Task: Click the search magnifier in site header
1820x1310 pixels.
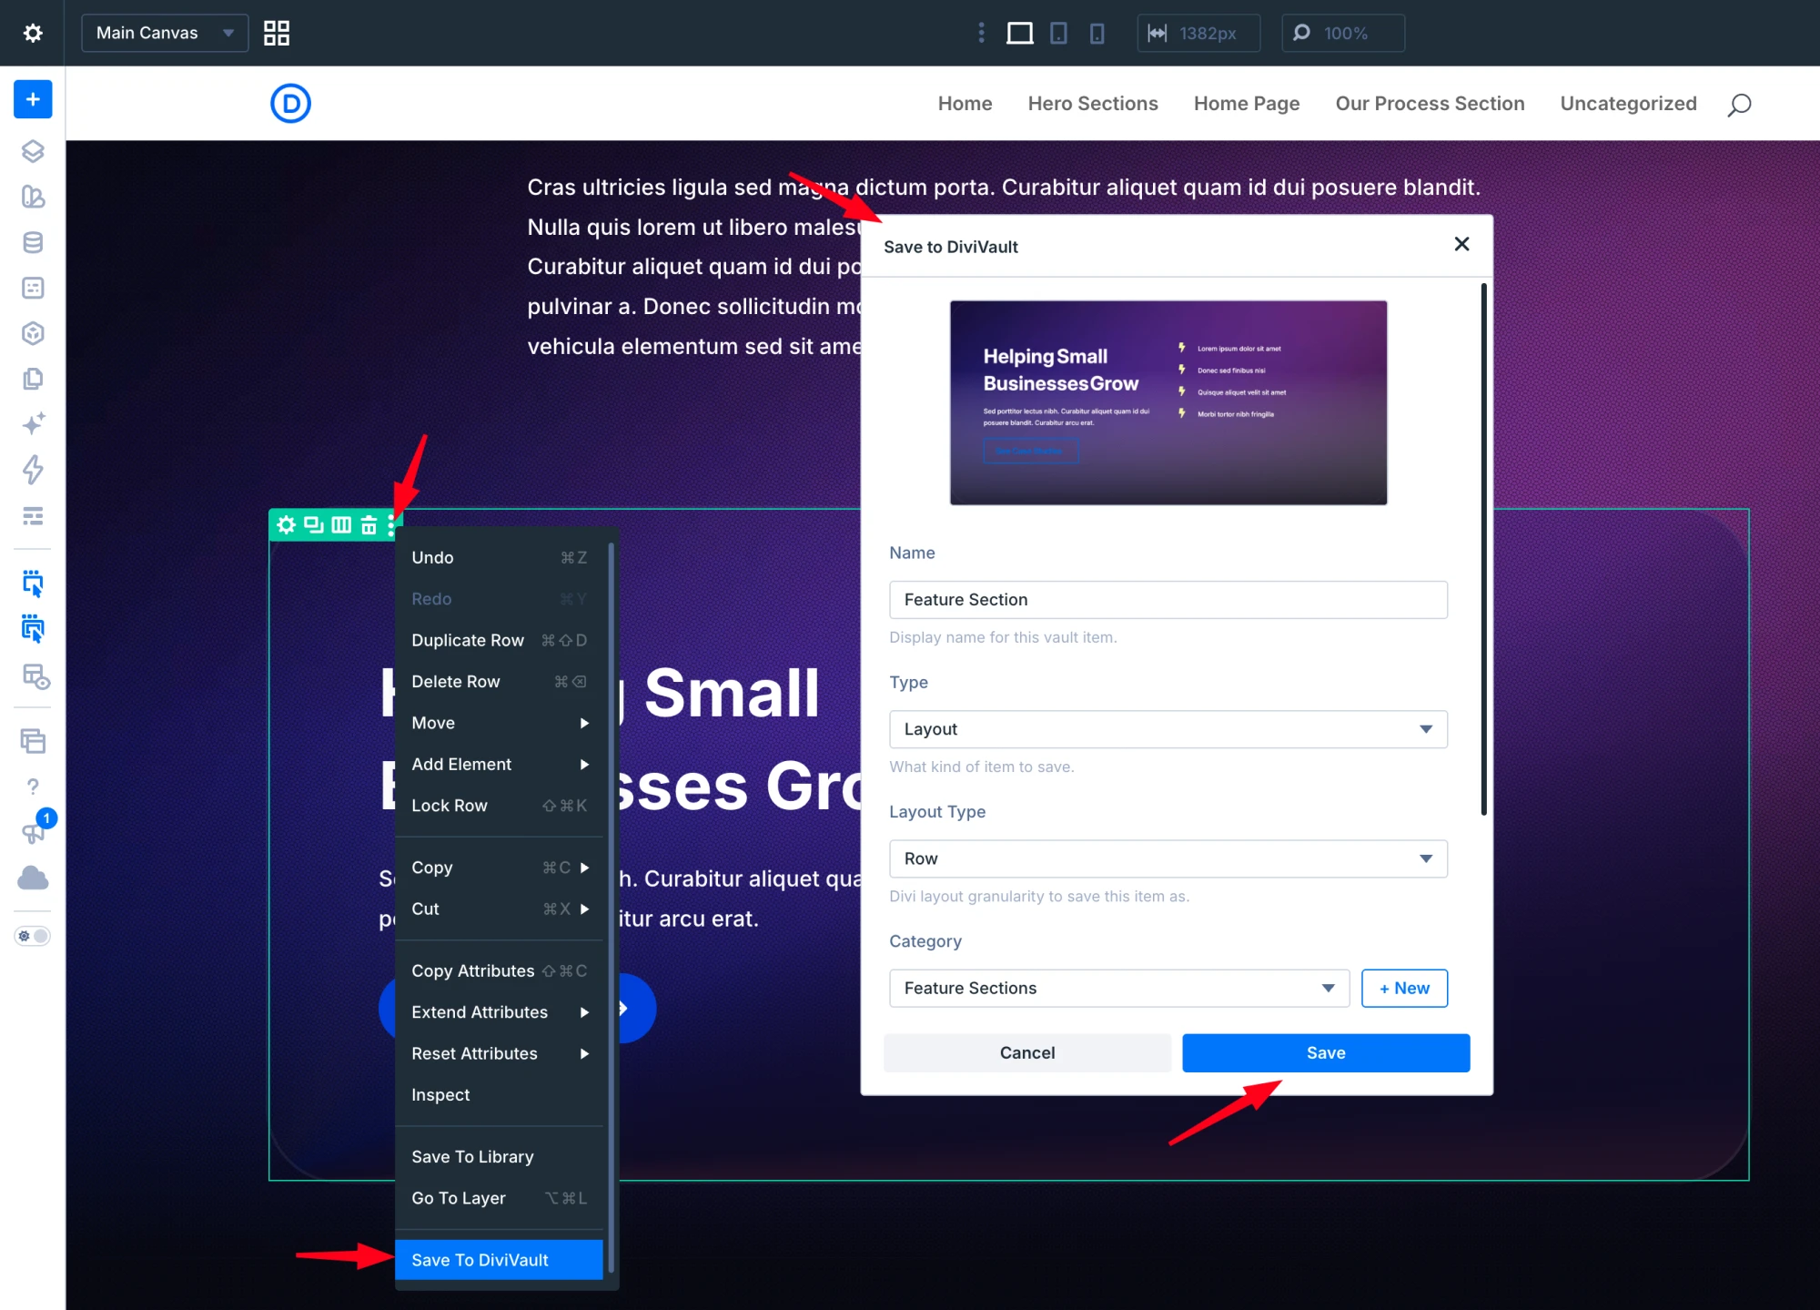Action: click(1739, 105)
